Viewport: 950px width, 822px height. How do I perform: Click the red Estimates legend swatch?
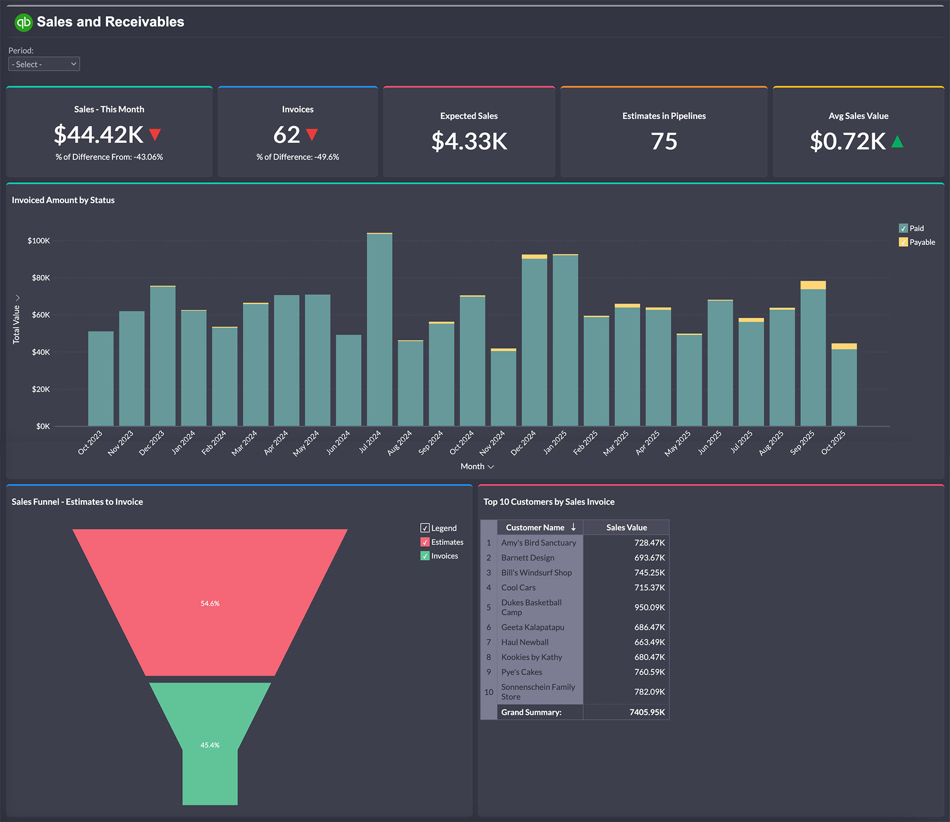pyautogui.click(x=425, y=542)
